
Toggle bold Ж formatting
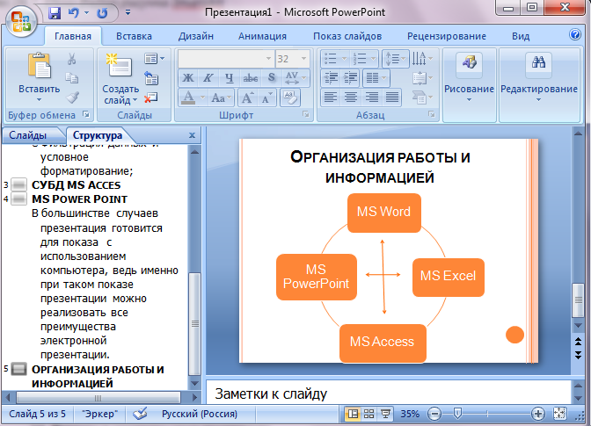(188, 78)
